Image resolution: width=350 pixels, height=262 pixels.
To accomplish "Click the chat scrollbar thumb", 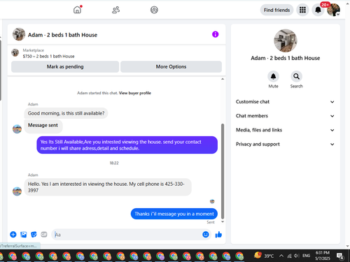I will point(223,171).
